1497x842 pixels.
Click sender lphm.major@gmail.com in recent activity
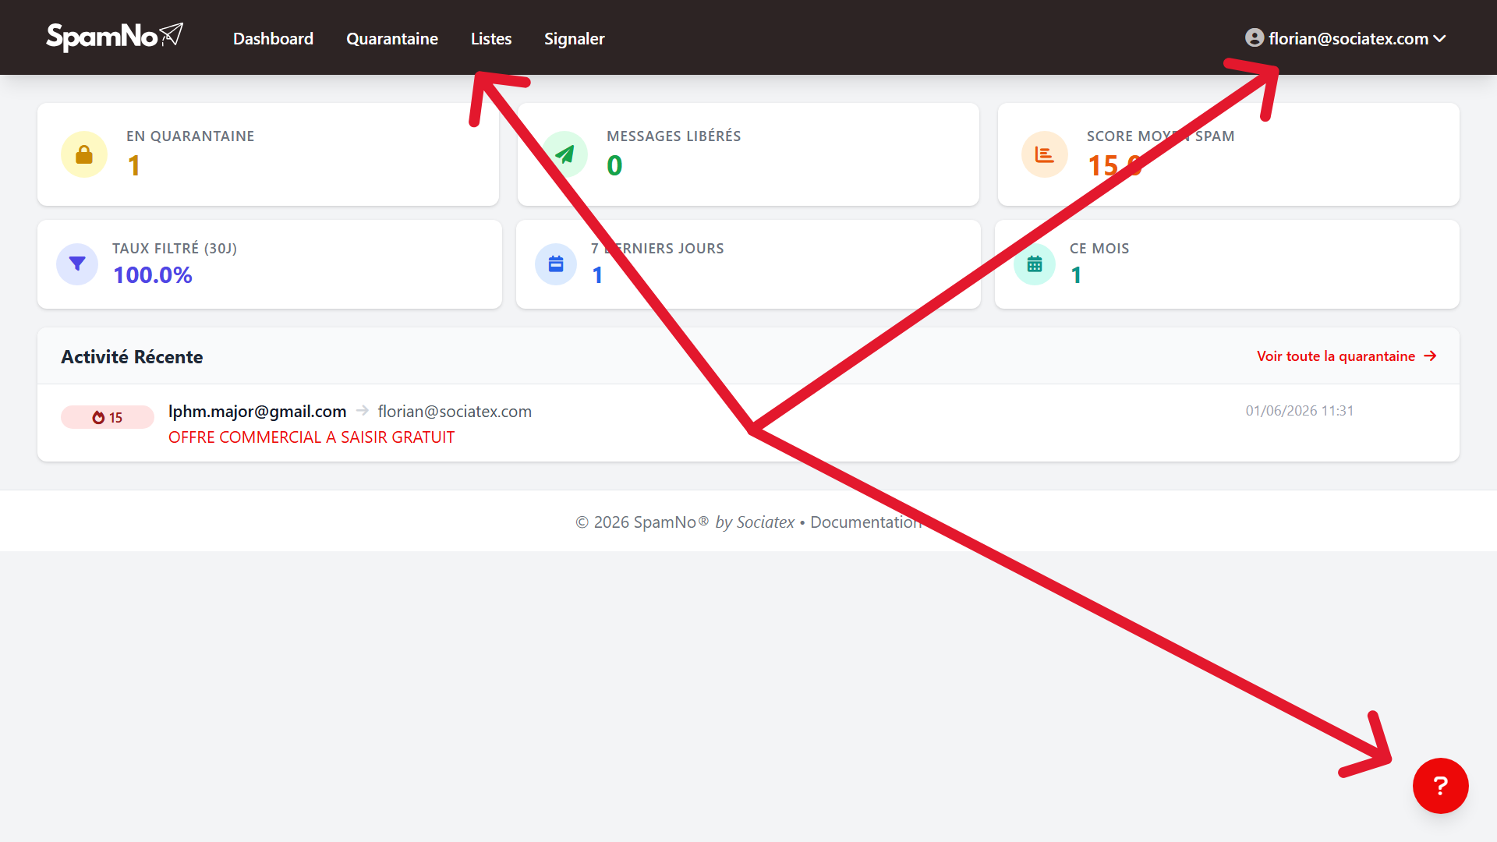click(x=257, y=411)
